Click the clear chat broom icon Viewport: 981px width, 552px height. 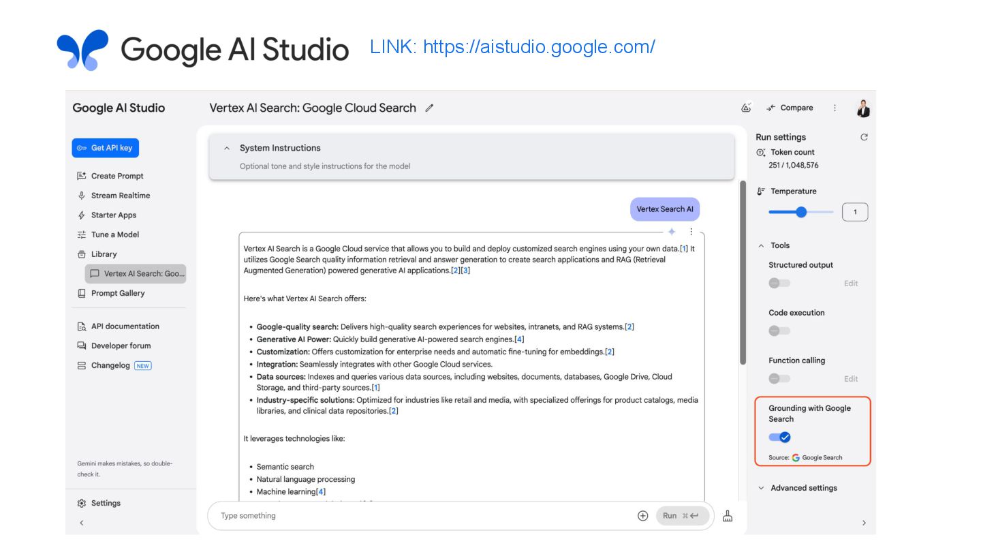pyautogui.click(x=728, y=516)
